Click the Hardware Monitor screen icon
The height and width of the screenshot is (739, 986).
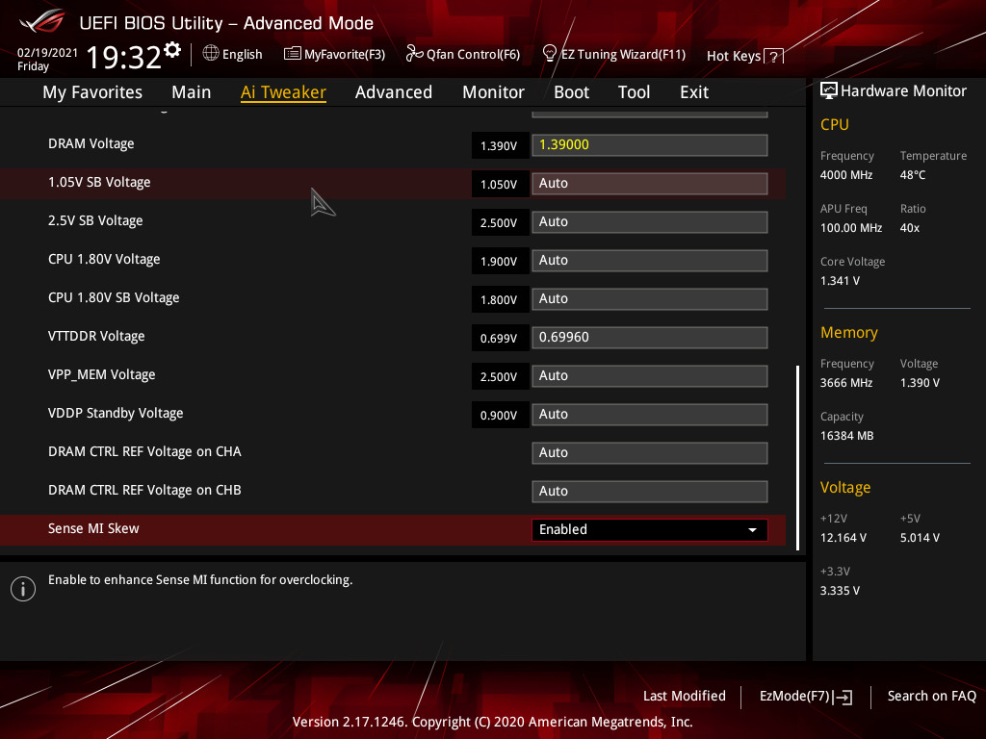pos(829,91)
